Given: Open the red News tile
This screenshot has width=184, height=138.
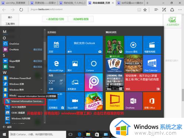Looking at the screenshot, I should coord(143,82).
